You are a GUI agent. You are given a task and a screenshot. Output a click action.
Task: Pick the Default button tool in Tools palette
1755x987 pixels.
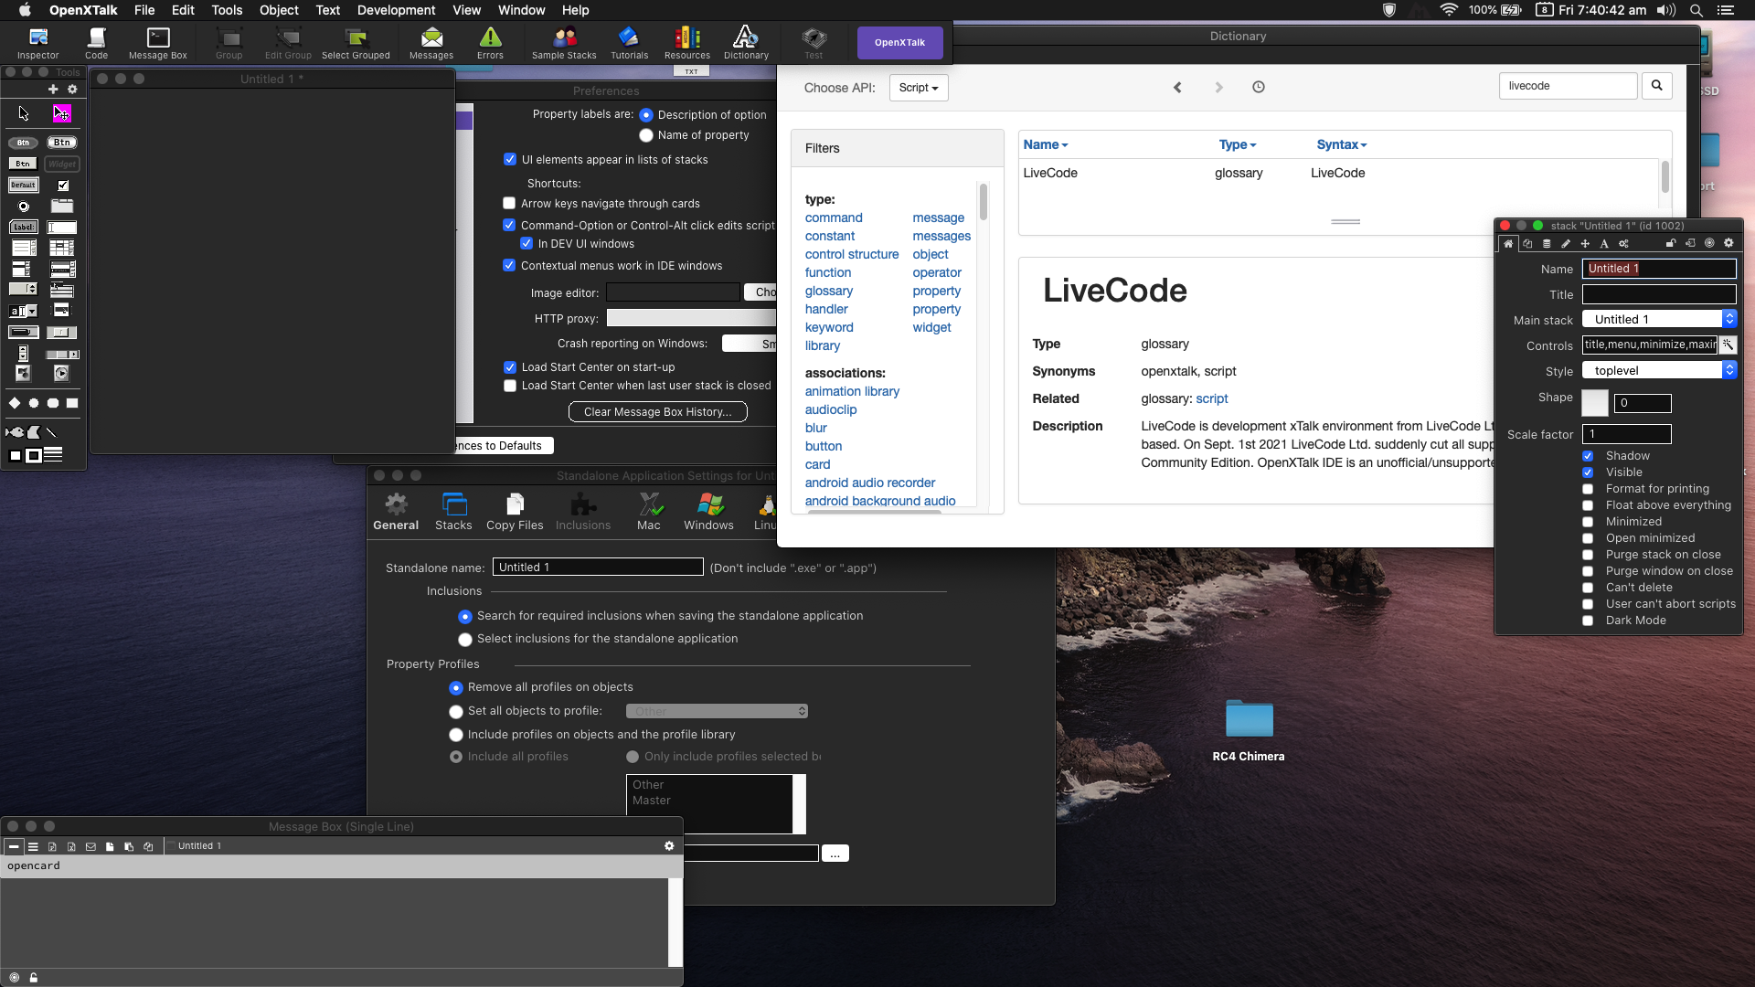[x=23, y=185]
